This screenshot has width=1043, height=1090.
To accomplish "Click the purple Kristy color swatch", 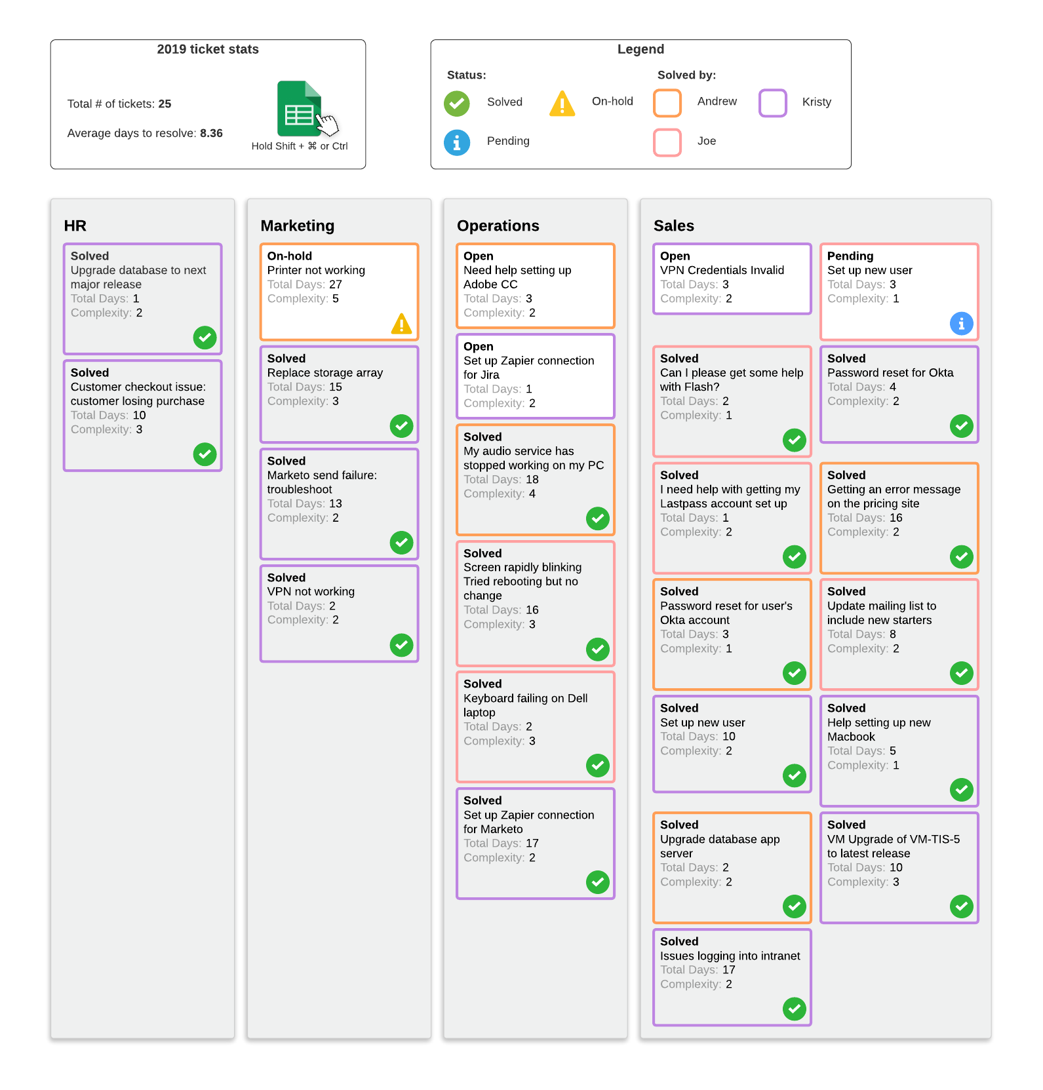I will pos(772,103).
